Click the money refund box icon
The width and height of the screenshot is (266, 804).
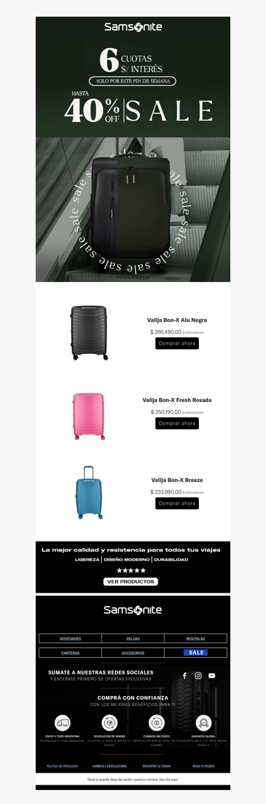[x=110, y=723]
